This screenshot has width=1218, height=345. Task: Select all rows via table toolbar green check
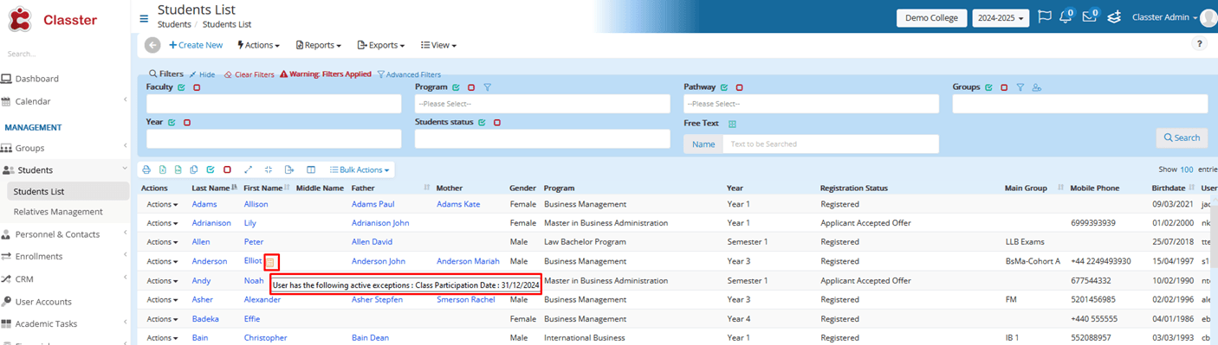pos(211,169)
